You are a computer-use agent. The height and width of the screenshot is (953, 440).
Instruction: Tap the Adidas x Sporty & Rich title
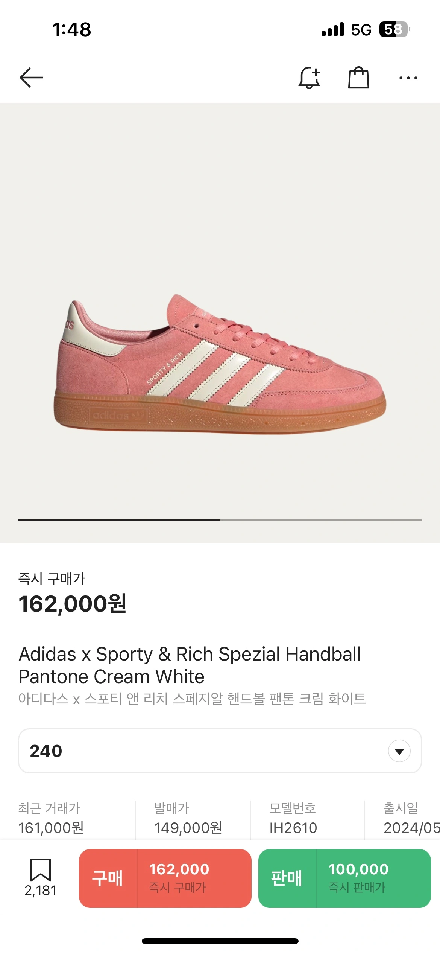(190, 665)
